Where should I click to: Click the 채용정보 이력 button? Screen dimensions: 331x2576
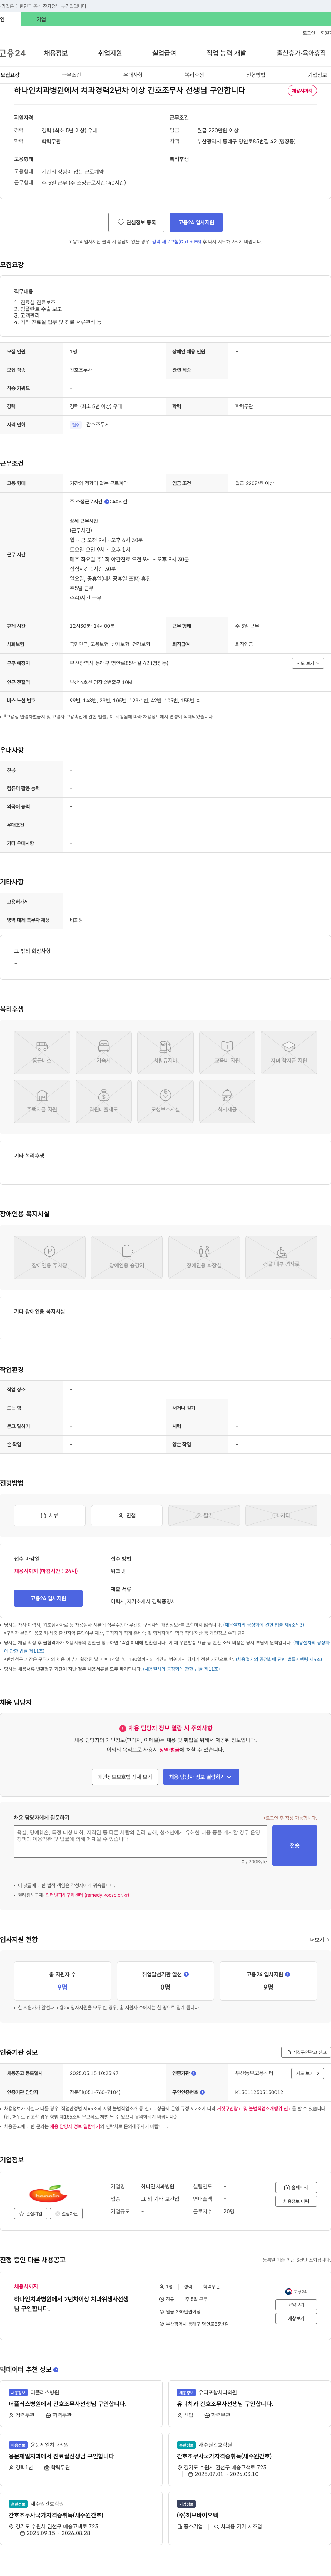tap(296, 2201)
